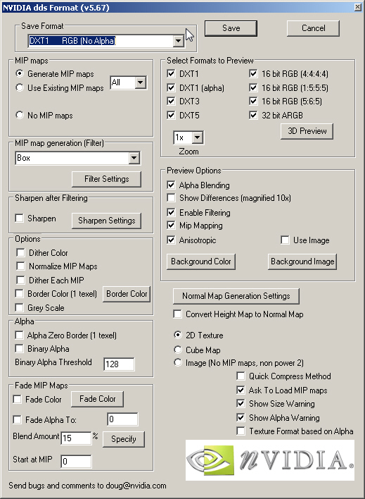This screenshot has width=365, height=499.
Task: Uncheck DXT3 preview format
Action: 171,101
